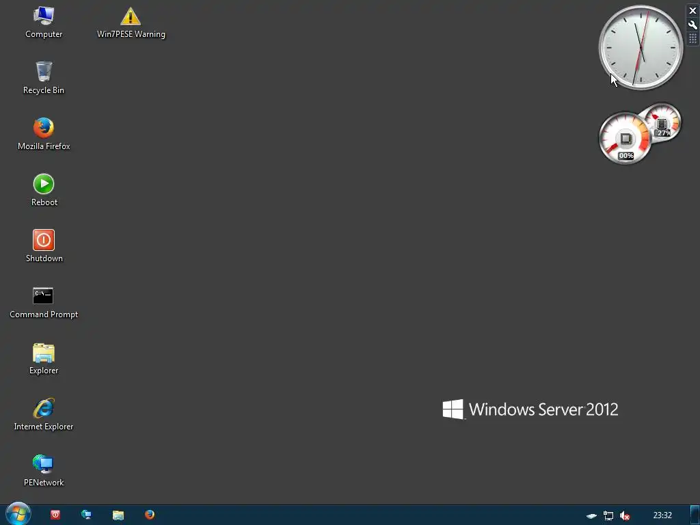Viewport: 700px width, 525px height.
Task: Click the CPU usage gauge showing 00%
Action: [x=625, y=138]
